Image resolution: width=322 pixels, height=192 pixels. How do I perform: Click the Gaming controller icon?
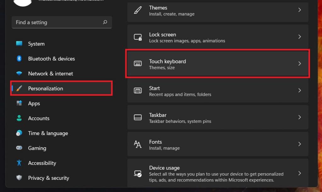(x=19, y=148)
